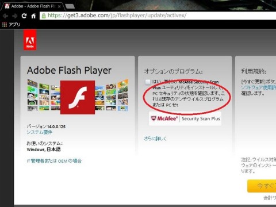Open the システム要件 link
This screenshot has height=207, width=276.
click(39, 132)
